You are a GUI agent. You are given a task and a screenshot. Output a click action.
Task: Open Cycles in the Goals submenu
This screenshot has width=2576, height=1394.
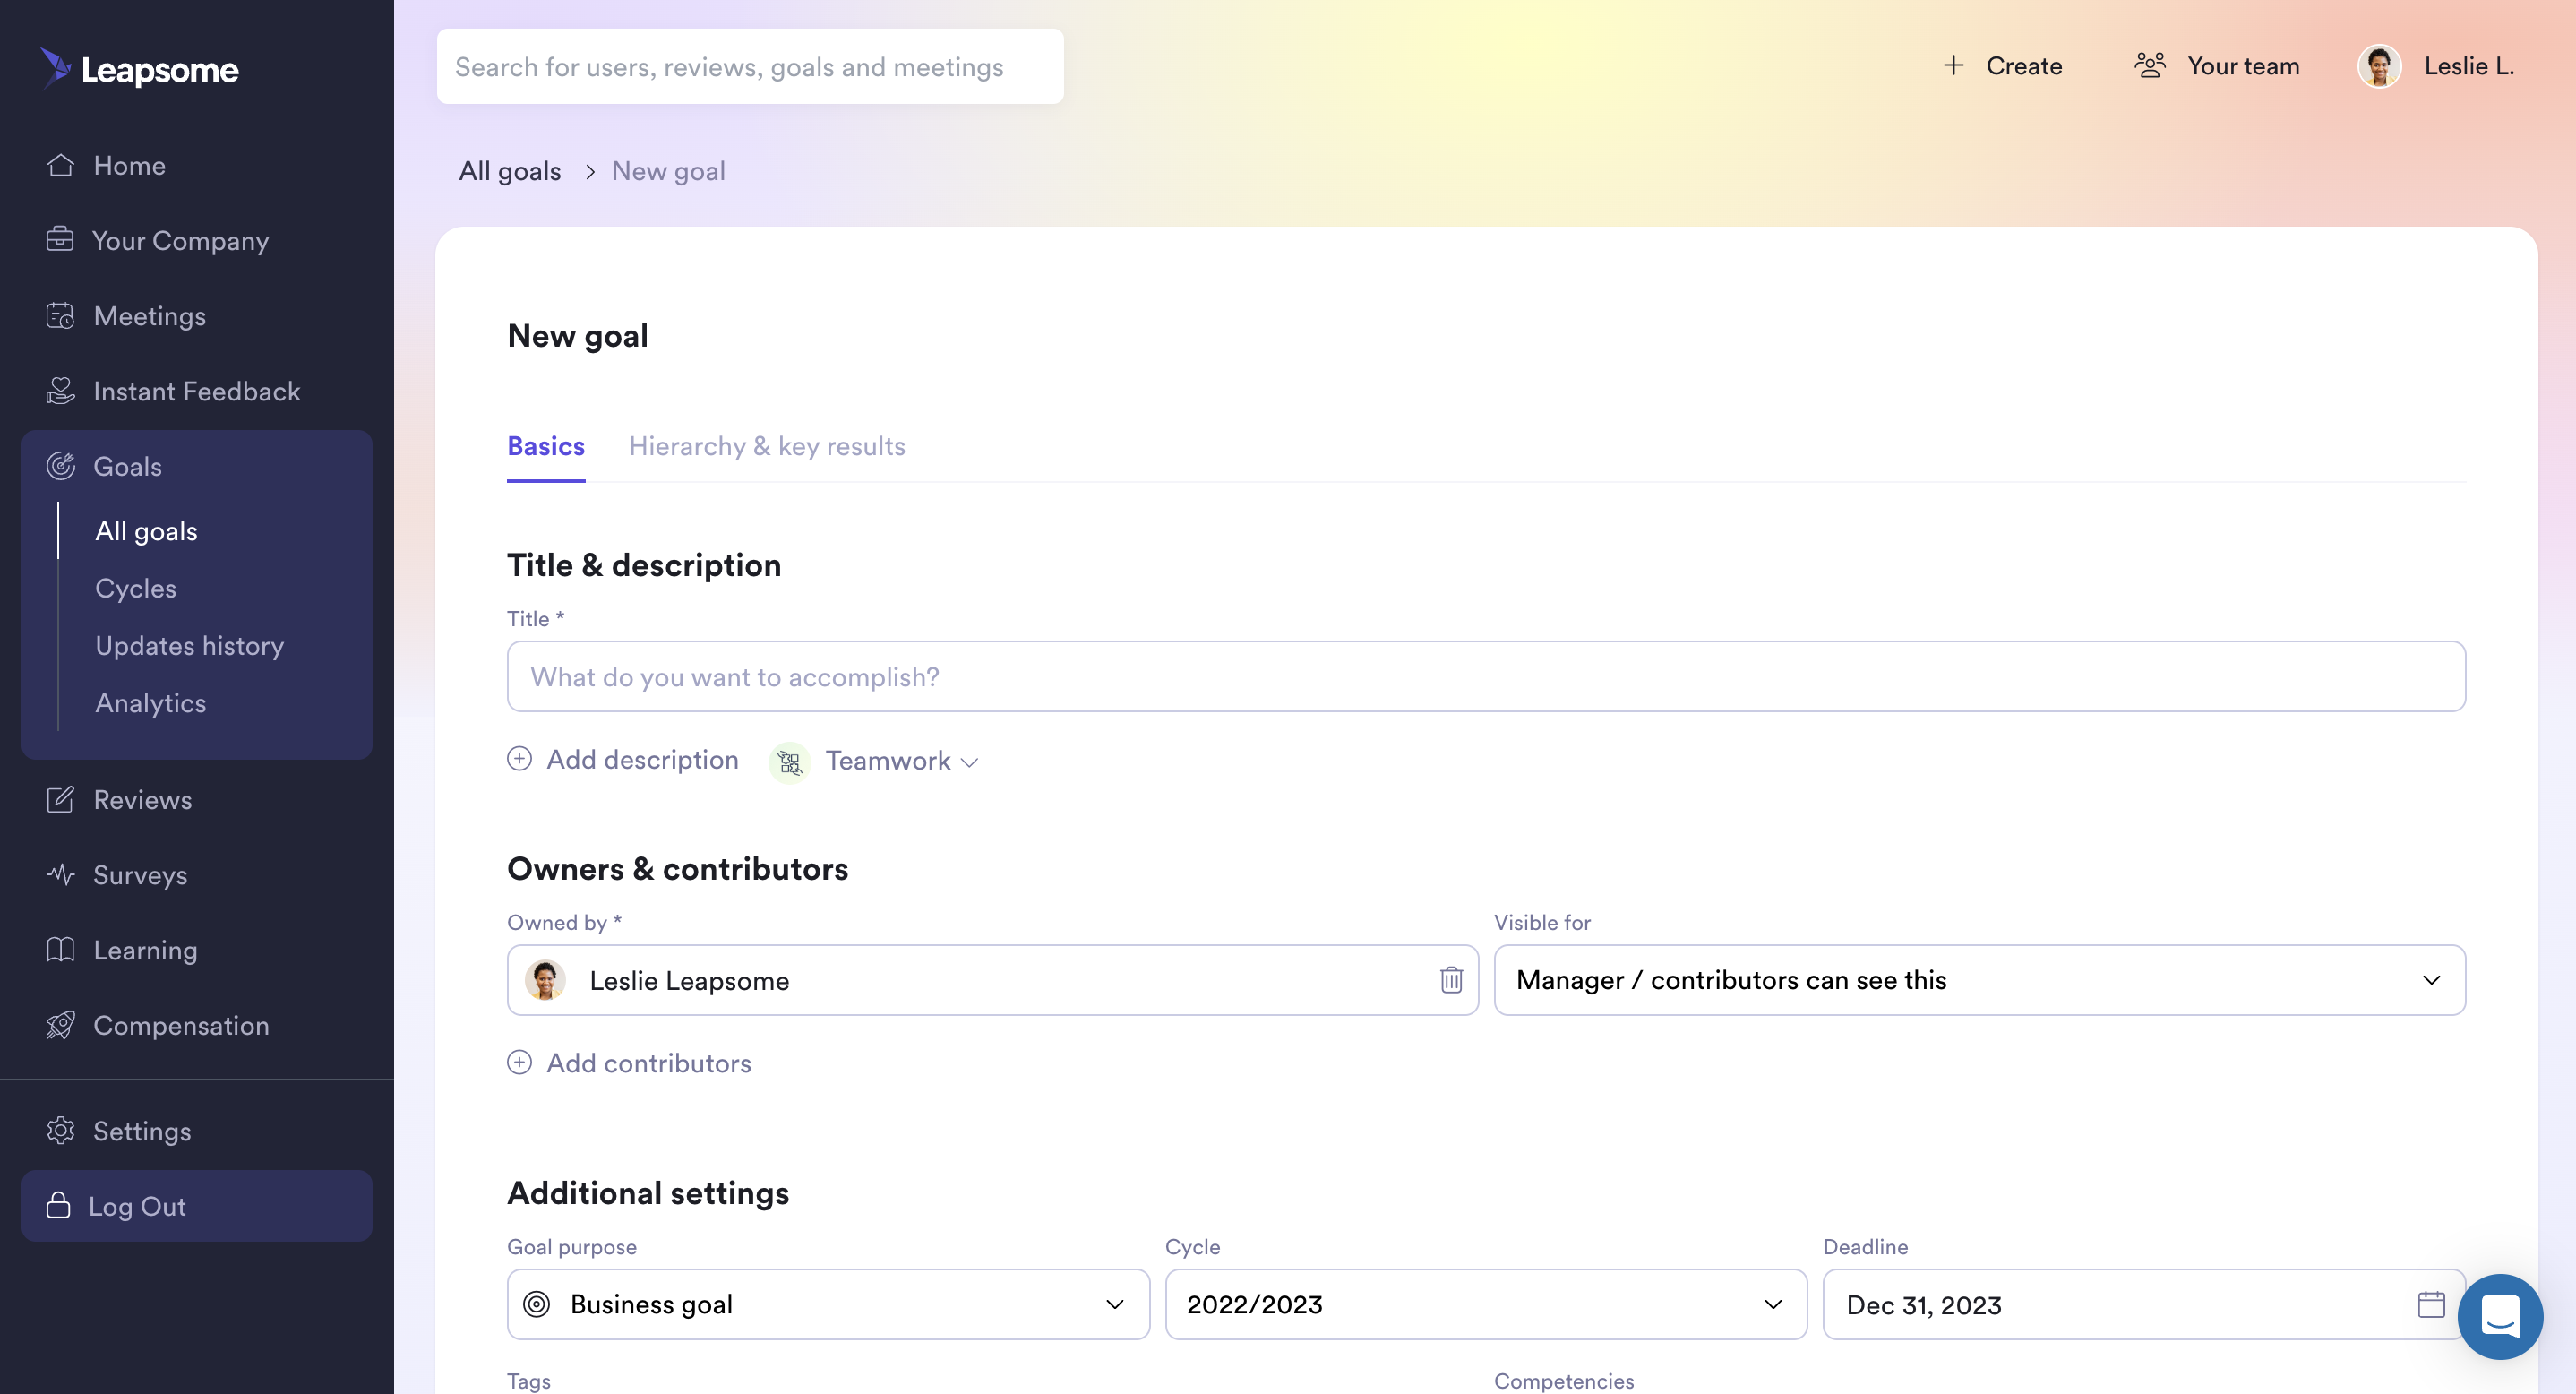(136, 588)
